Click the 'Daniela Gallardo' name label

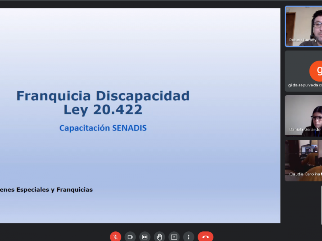(x=305, y=129)
